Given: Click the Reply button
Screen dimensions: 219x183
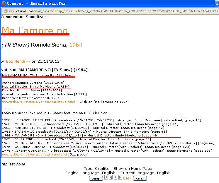Looking at the screenshot, I should [96, 178].
